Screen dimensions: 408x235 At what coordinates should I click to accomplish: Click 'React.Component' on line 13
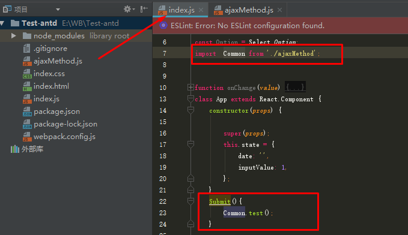tap(286, 99)
